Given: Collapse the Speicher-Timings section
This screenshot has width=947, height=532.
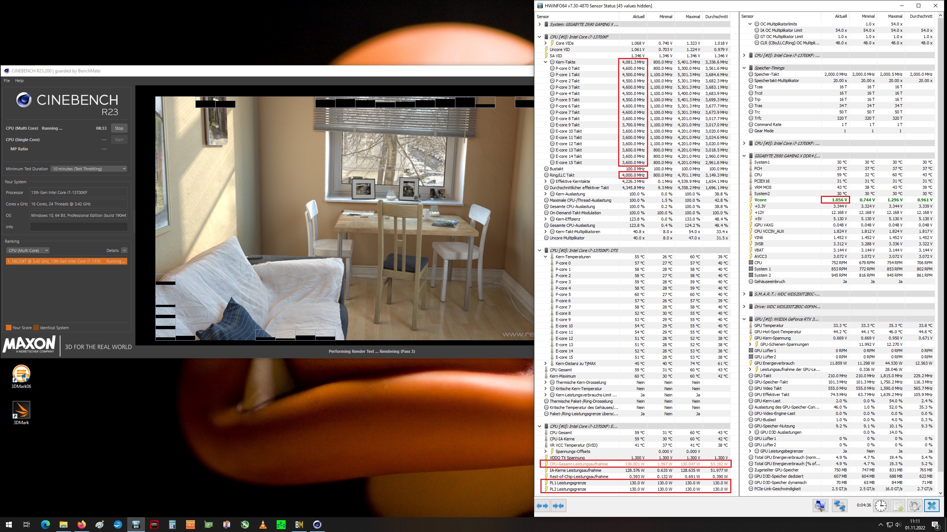Looking at the screenshot, I should 744,68.
